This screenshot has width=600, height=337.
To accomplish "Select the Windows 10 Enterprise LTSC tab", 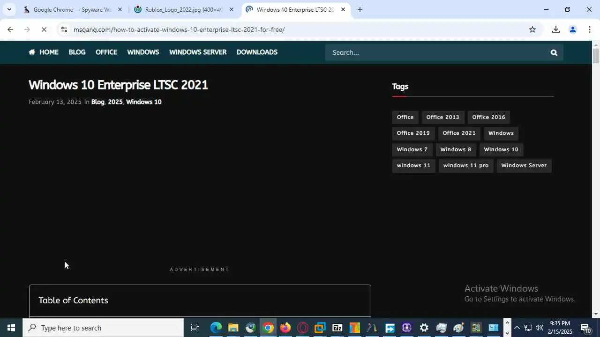I will point(295,9).
